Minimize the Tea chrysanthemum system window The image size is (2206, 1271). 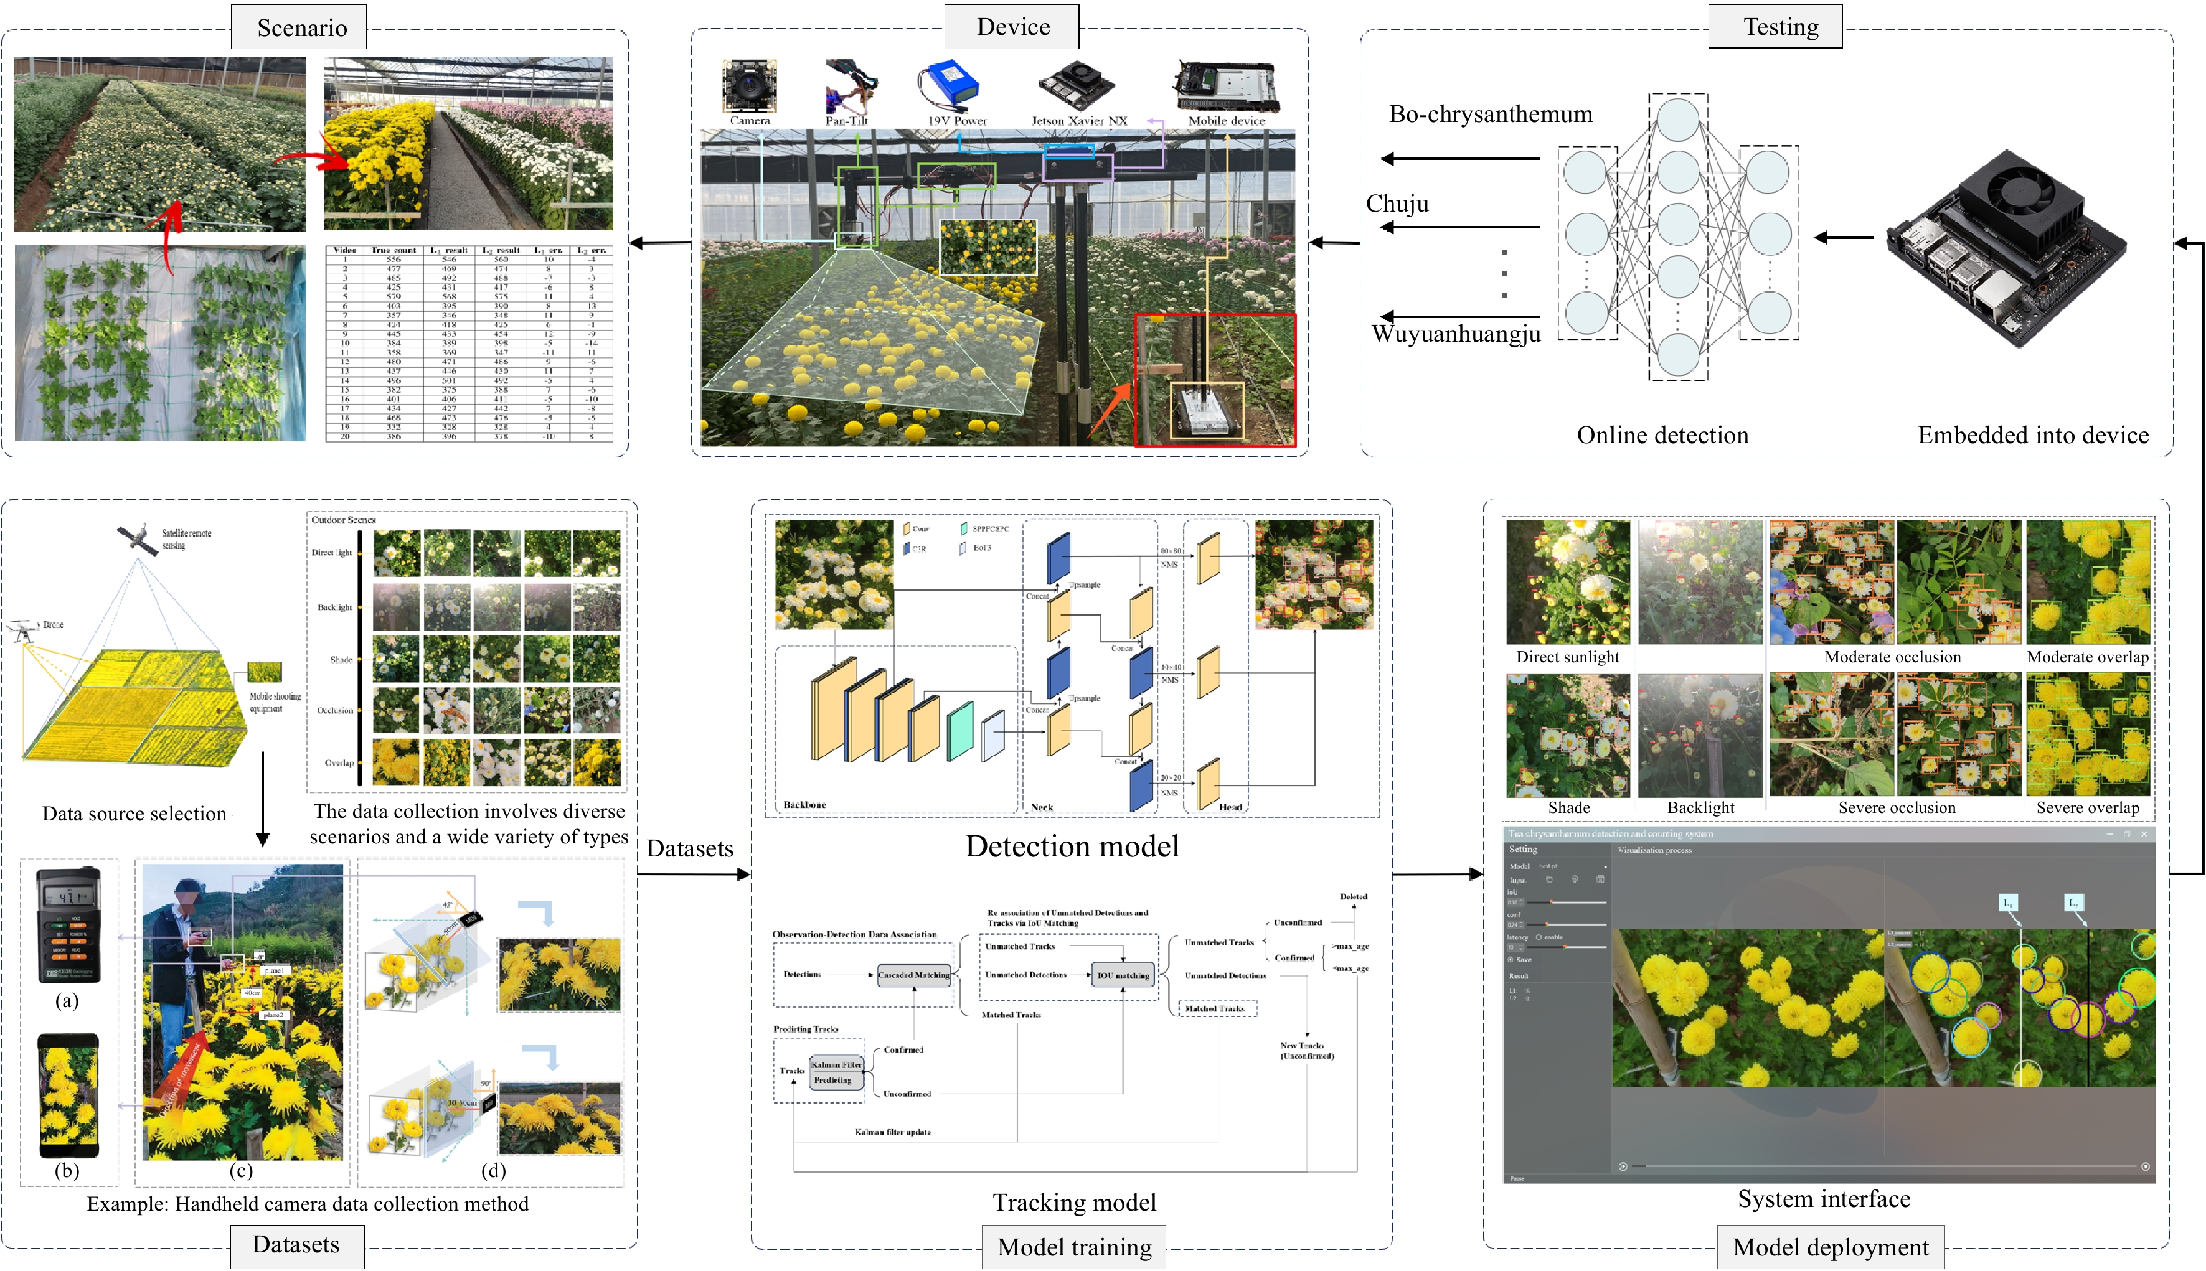[2110, 835]
